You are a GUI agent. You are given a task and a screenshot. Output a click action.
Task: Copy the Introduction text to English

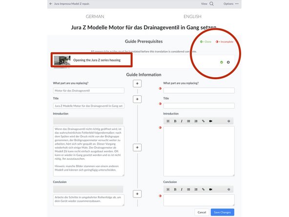(137, 148)
